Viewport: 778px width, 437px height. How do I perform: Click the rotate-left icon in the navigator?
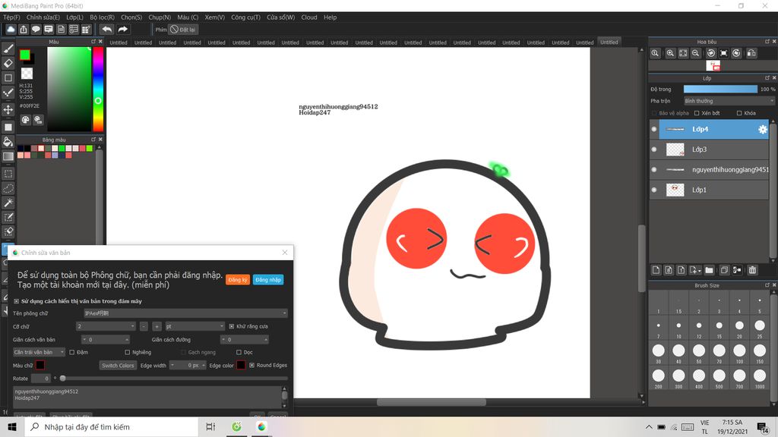pos(711,53)
